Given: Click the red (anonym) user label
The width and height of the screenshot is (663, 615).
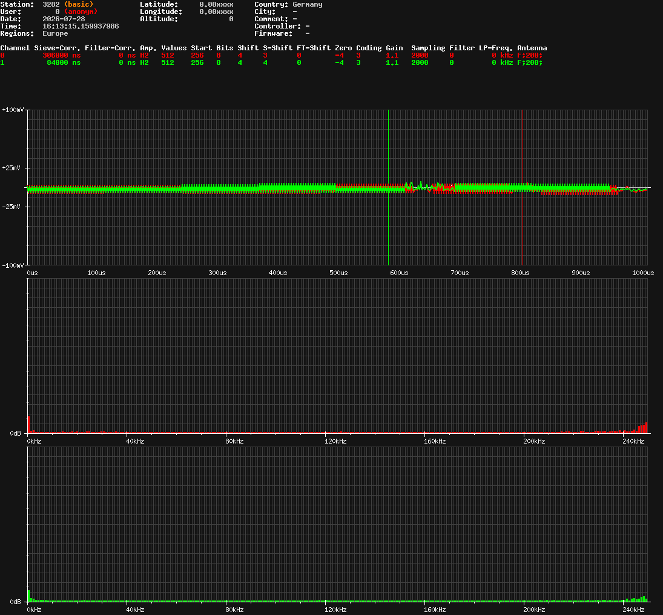Looking at the screenshot, I should pos(81,12).
